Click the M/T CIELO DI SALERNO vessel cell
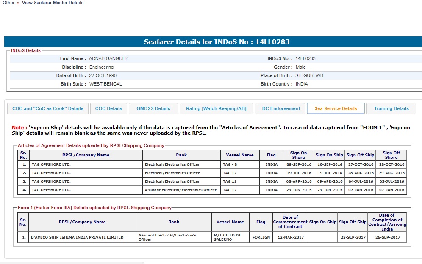This screenshot has width=422, height=264. (230, 237)
